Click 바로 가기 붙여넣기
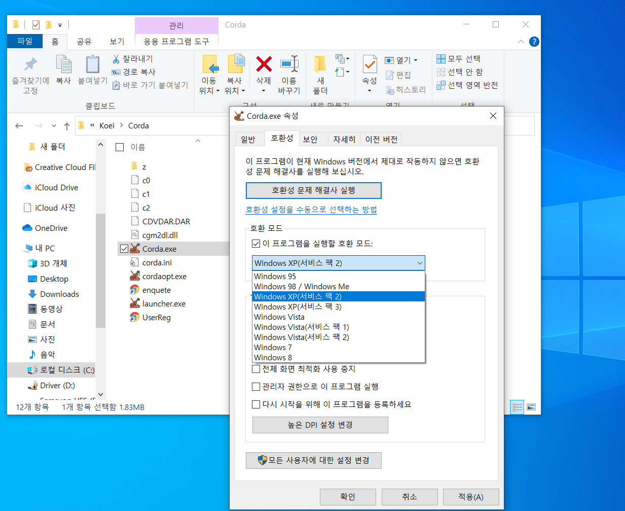The width and height of the screenshot is (625, 511). pos(150,85)
